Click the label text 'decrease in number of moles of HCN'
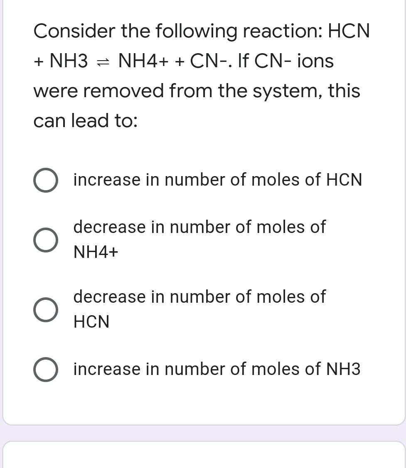 click(x=199, y=309)
